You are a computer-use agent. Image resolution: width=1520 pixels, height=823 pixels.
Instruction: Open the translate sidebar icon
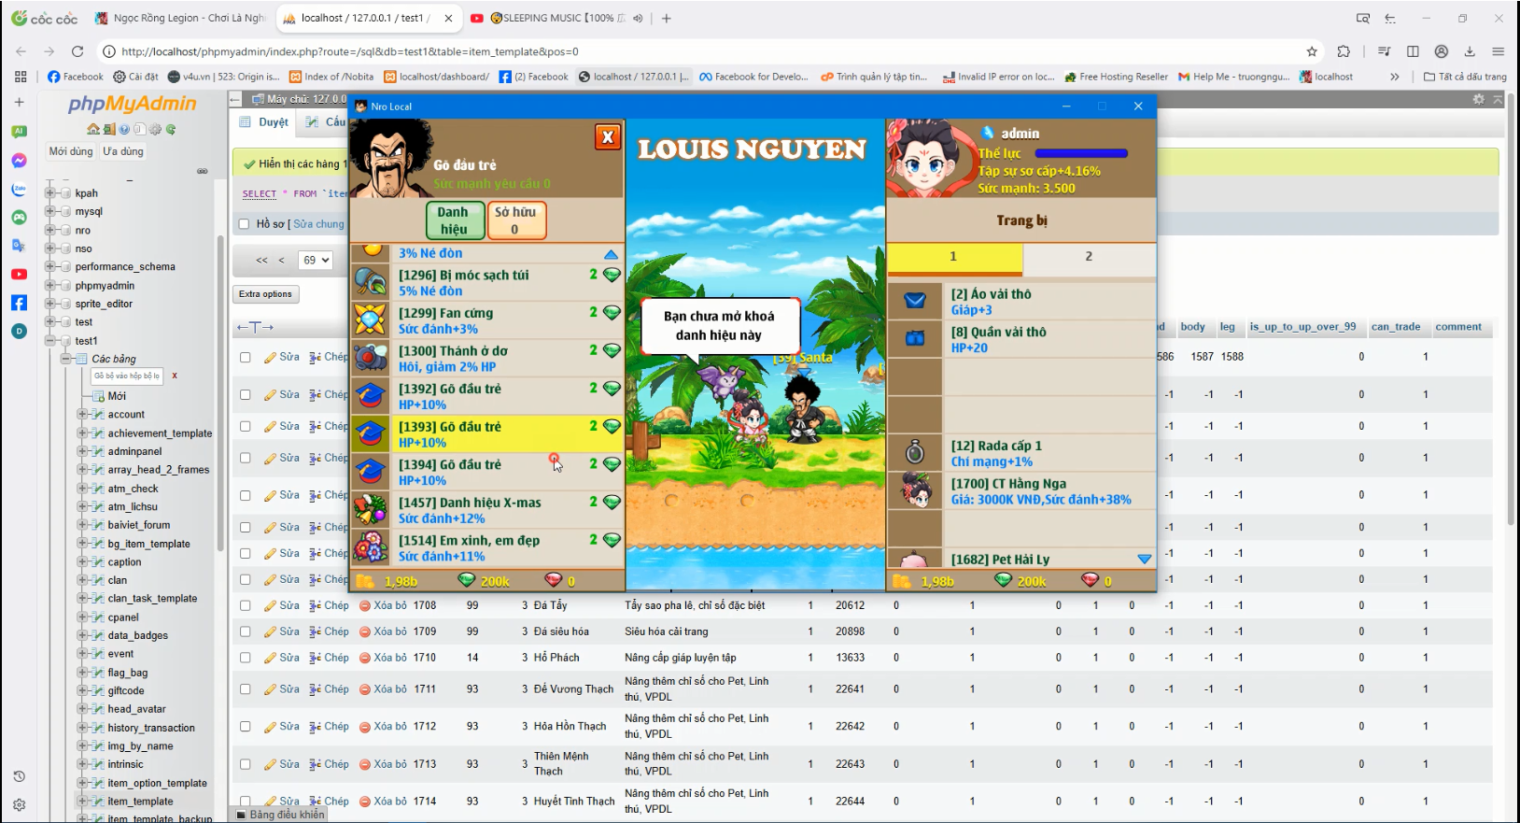point(19,246)
